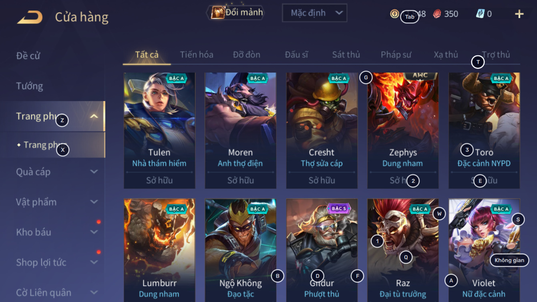The image size is (537, 302).
Task: Click the Đổi mảnh chest icon
Action: point(217,13)
